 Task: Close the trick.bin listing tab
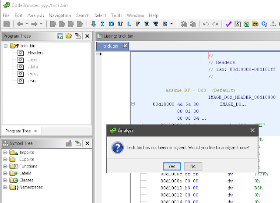coord(126,46)
